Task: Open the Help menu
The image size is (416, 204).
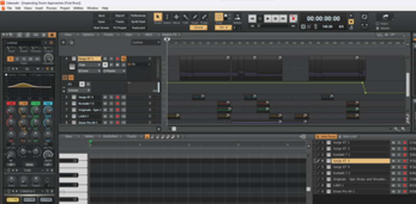Action: pyautogui.click(x=105, y=8)
